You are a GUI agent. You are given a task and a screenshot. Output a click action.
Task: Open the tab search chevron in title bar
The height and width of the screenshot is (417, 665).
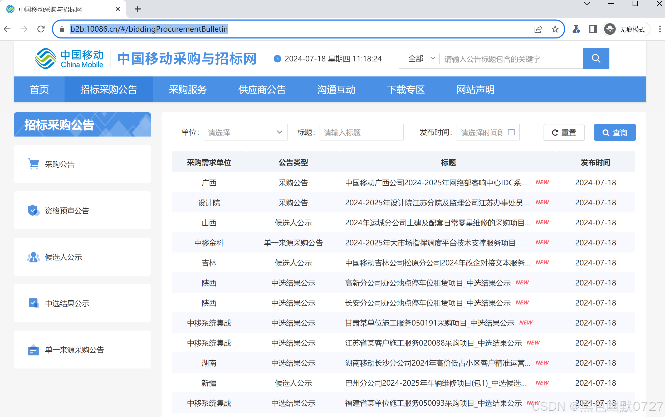tap(587, 4)
